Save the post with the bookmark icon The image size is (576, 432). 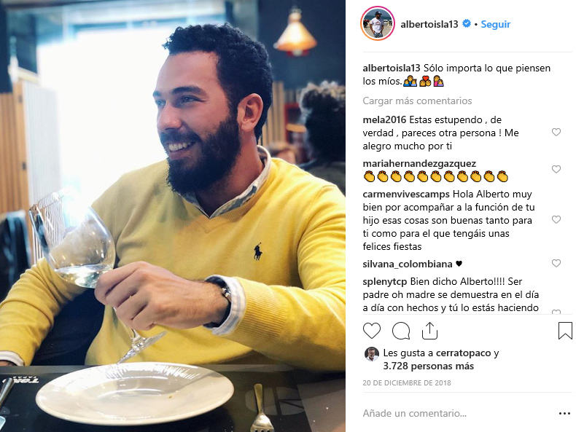pos(565,330)
